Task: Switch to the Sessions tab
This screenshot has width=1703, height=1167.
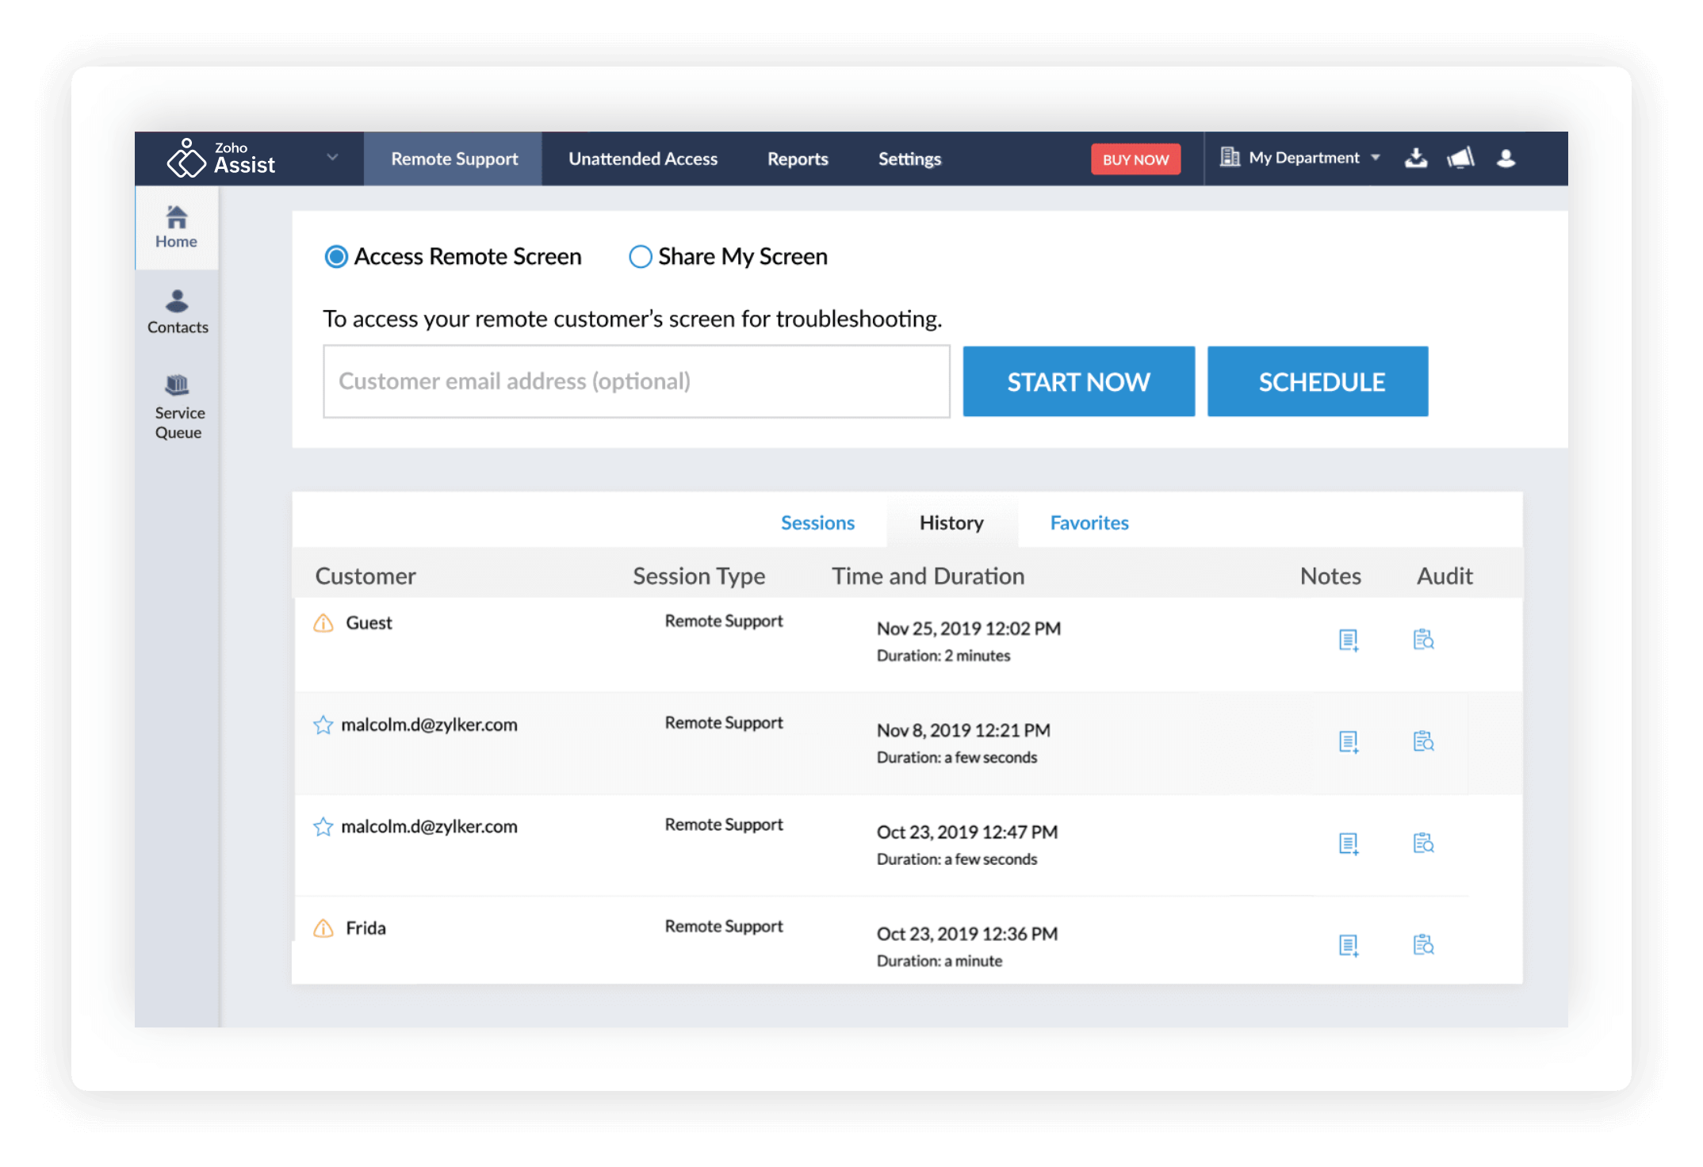Action: (817, 522)
